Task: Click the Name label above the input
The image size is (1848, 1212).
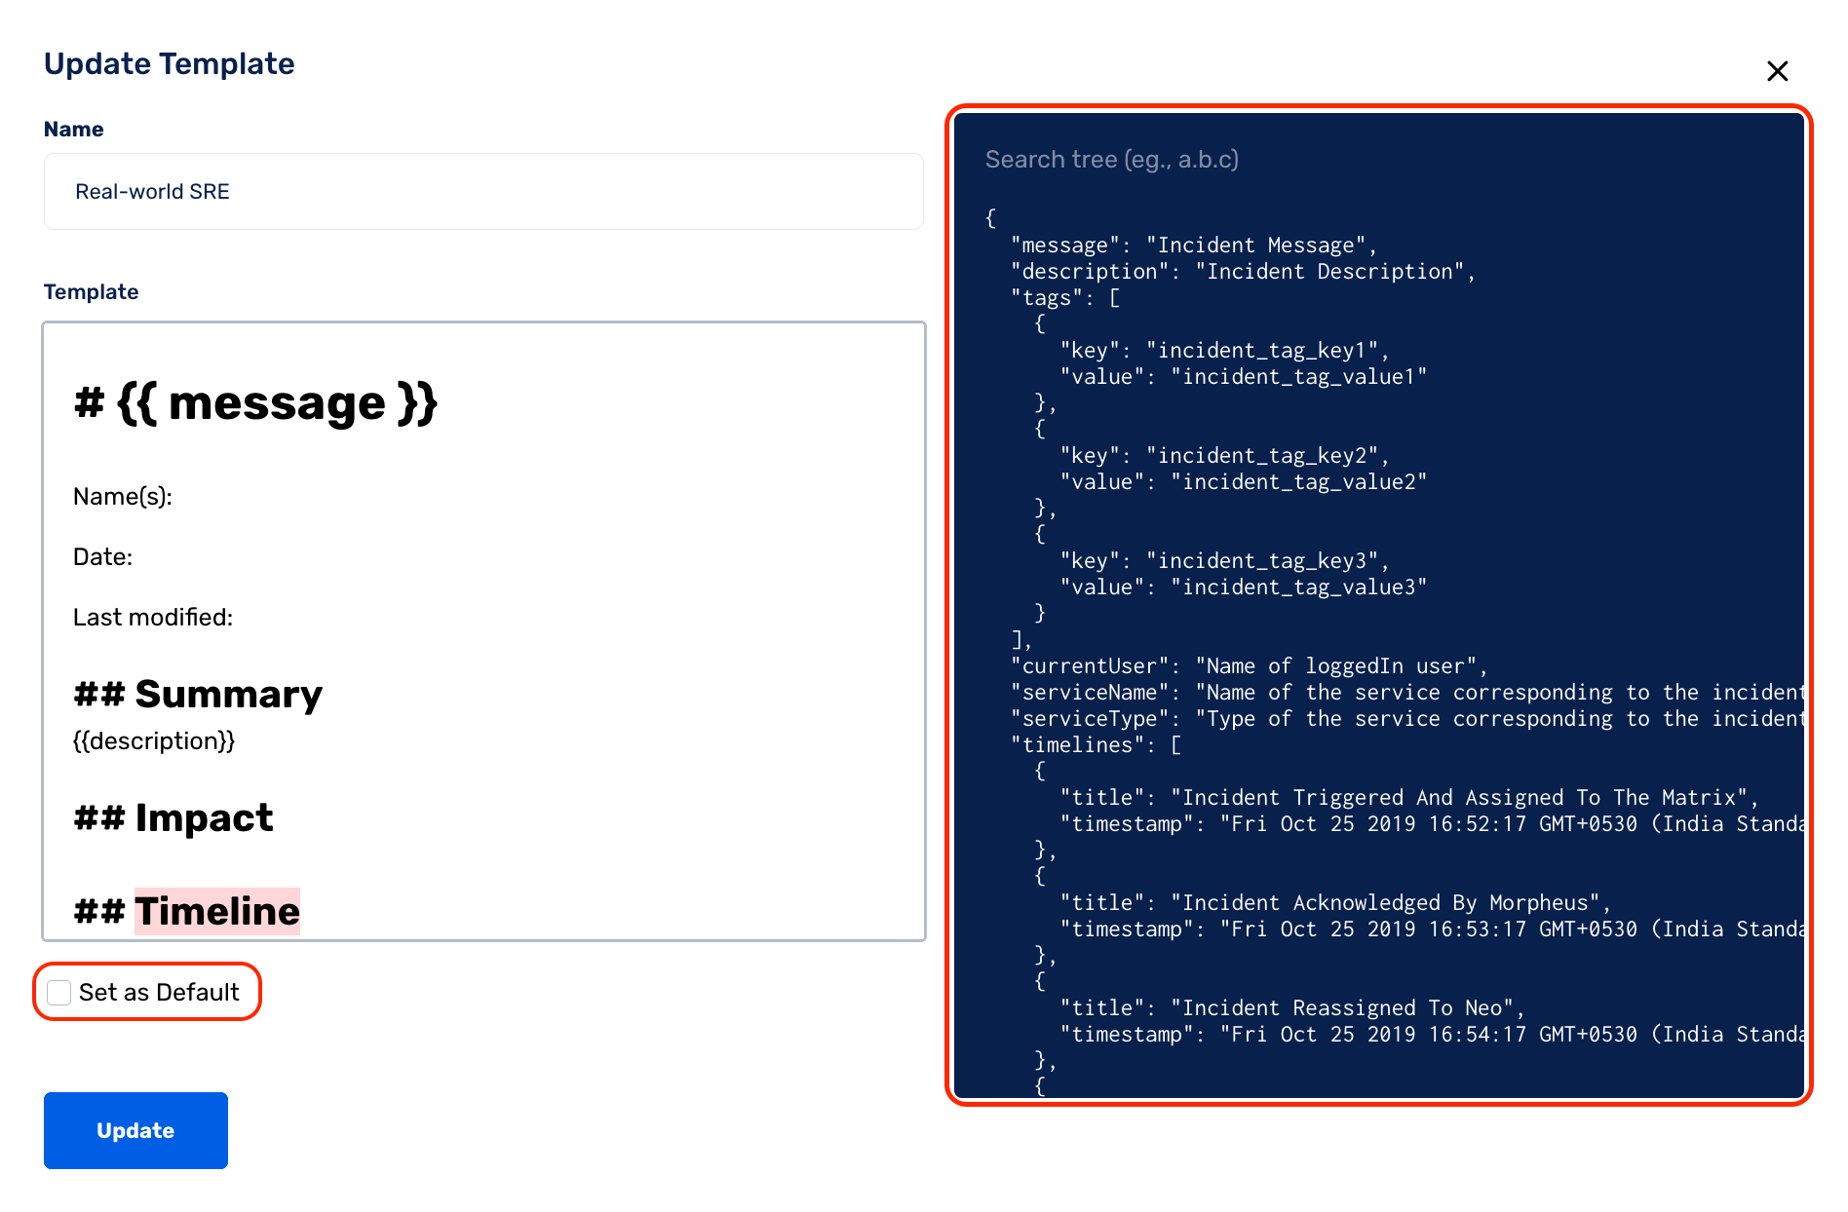Action: (x=74, y=130)
